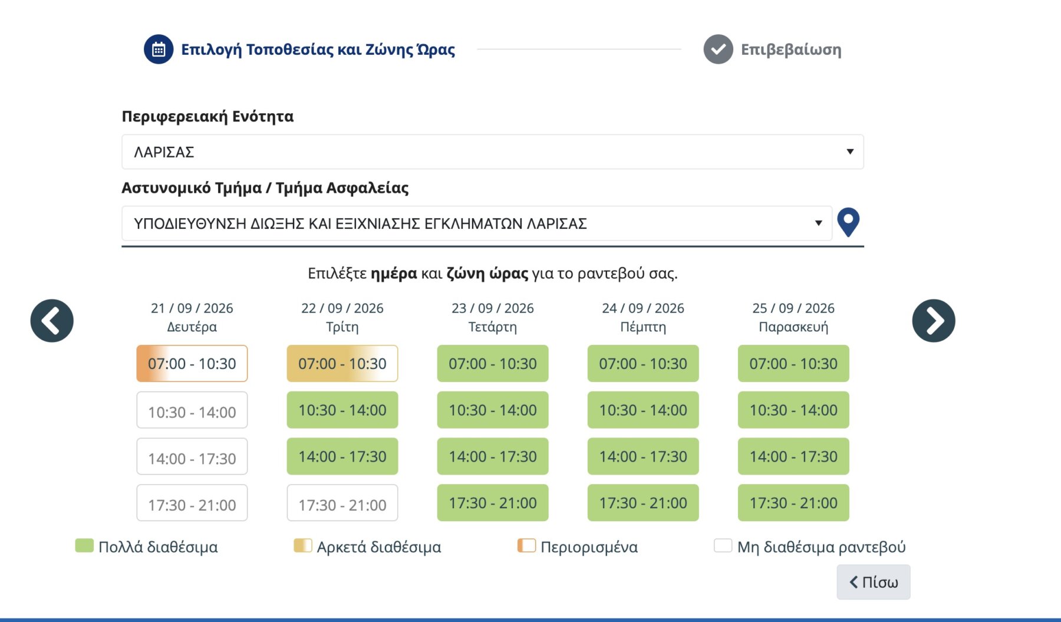
Task: Open the ΛΑΡΙΣΑΣ regional unit select box
Action: click(x=492, y=152)
